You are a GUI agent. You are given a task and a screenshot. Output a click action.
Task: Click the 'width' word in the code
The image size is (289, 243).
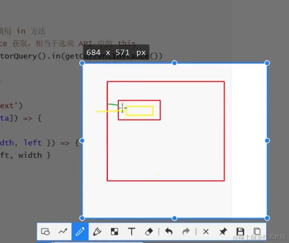(x=30, y=155)
